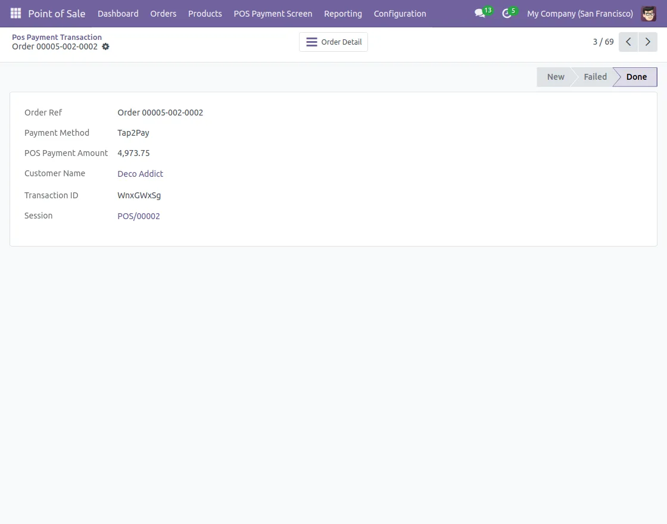The height and width of the screenshot is (524, 667).
Task: Click the Order Detail hamburger icon
Action: (311, 42)
